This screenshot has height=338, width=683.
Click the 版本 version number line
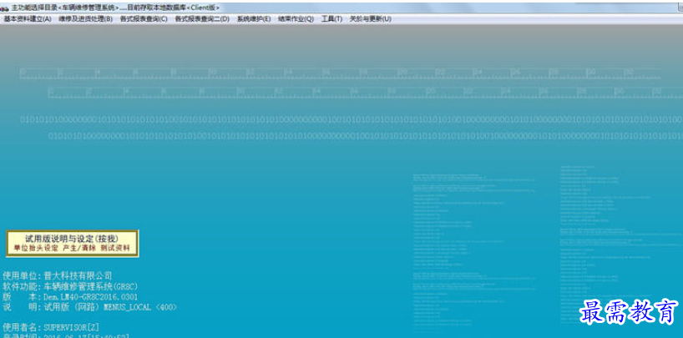71,296
